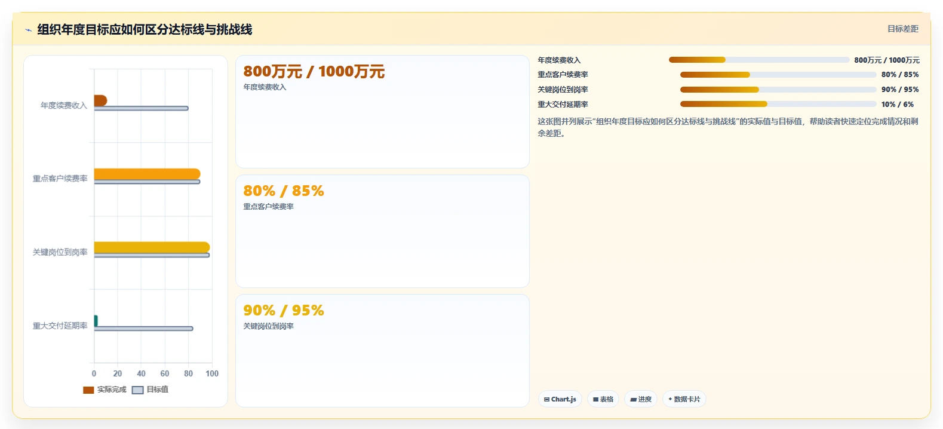This screenshot has width=943, height=429.
Task: Select the 80% / 85% data card value
Action: tap(284, 191)
